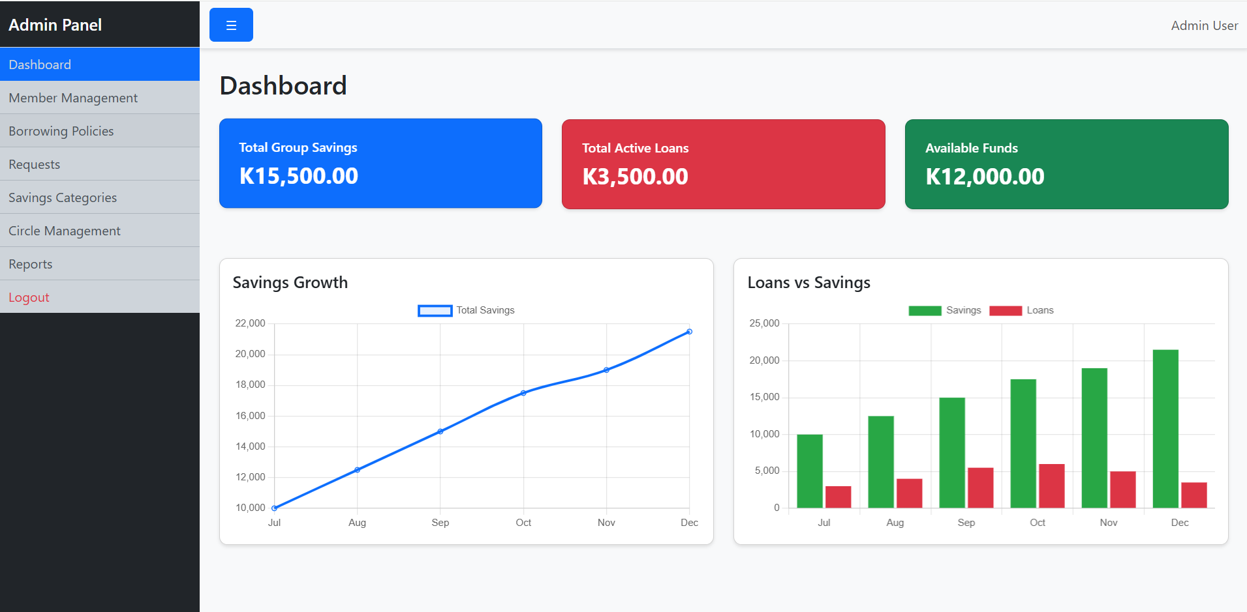The image size is (1247, 612).
Task: Click the K3,500.00 loans amount
Action: point(635,177)
